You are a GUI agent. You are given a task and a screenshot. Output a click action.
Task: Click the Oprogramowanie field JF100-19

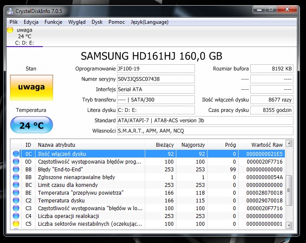point(156,69)
